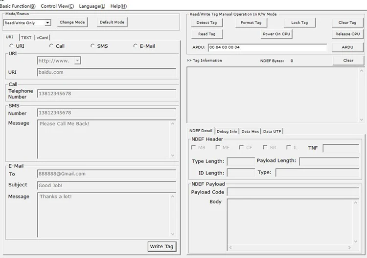Click the E-Mail Subject field
This screenshot has width=367, height=258.
click(106, 186)
